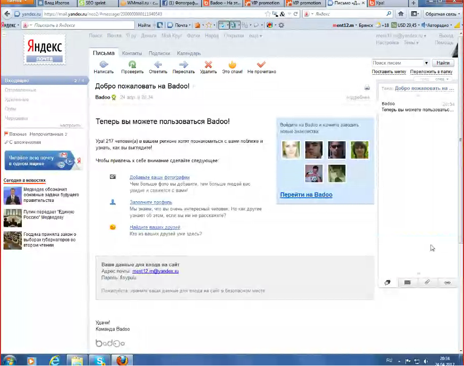Click the smiley find friends icon
This screenshot has height=366, width=464.
point(113,227)
